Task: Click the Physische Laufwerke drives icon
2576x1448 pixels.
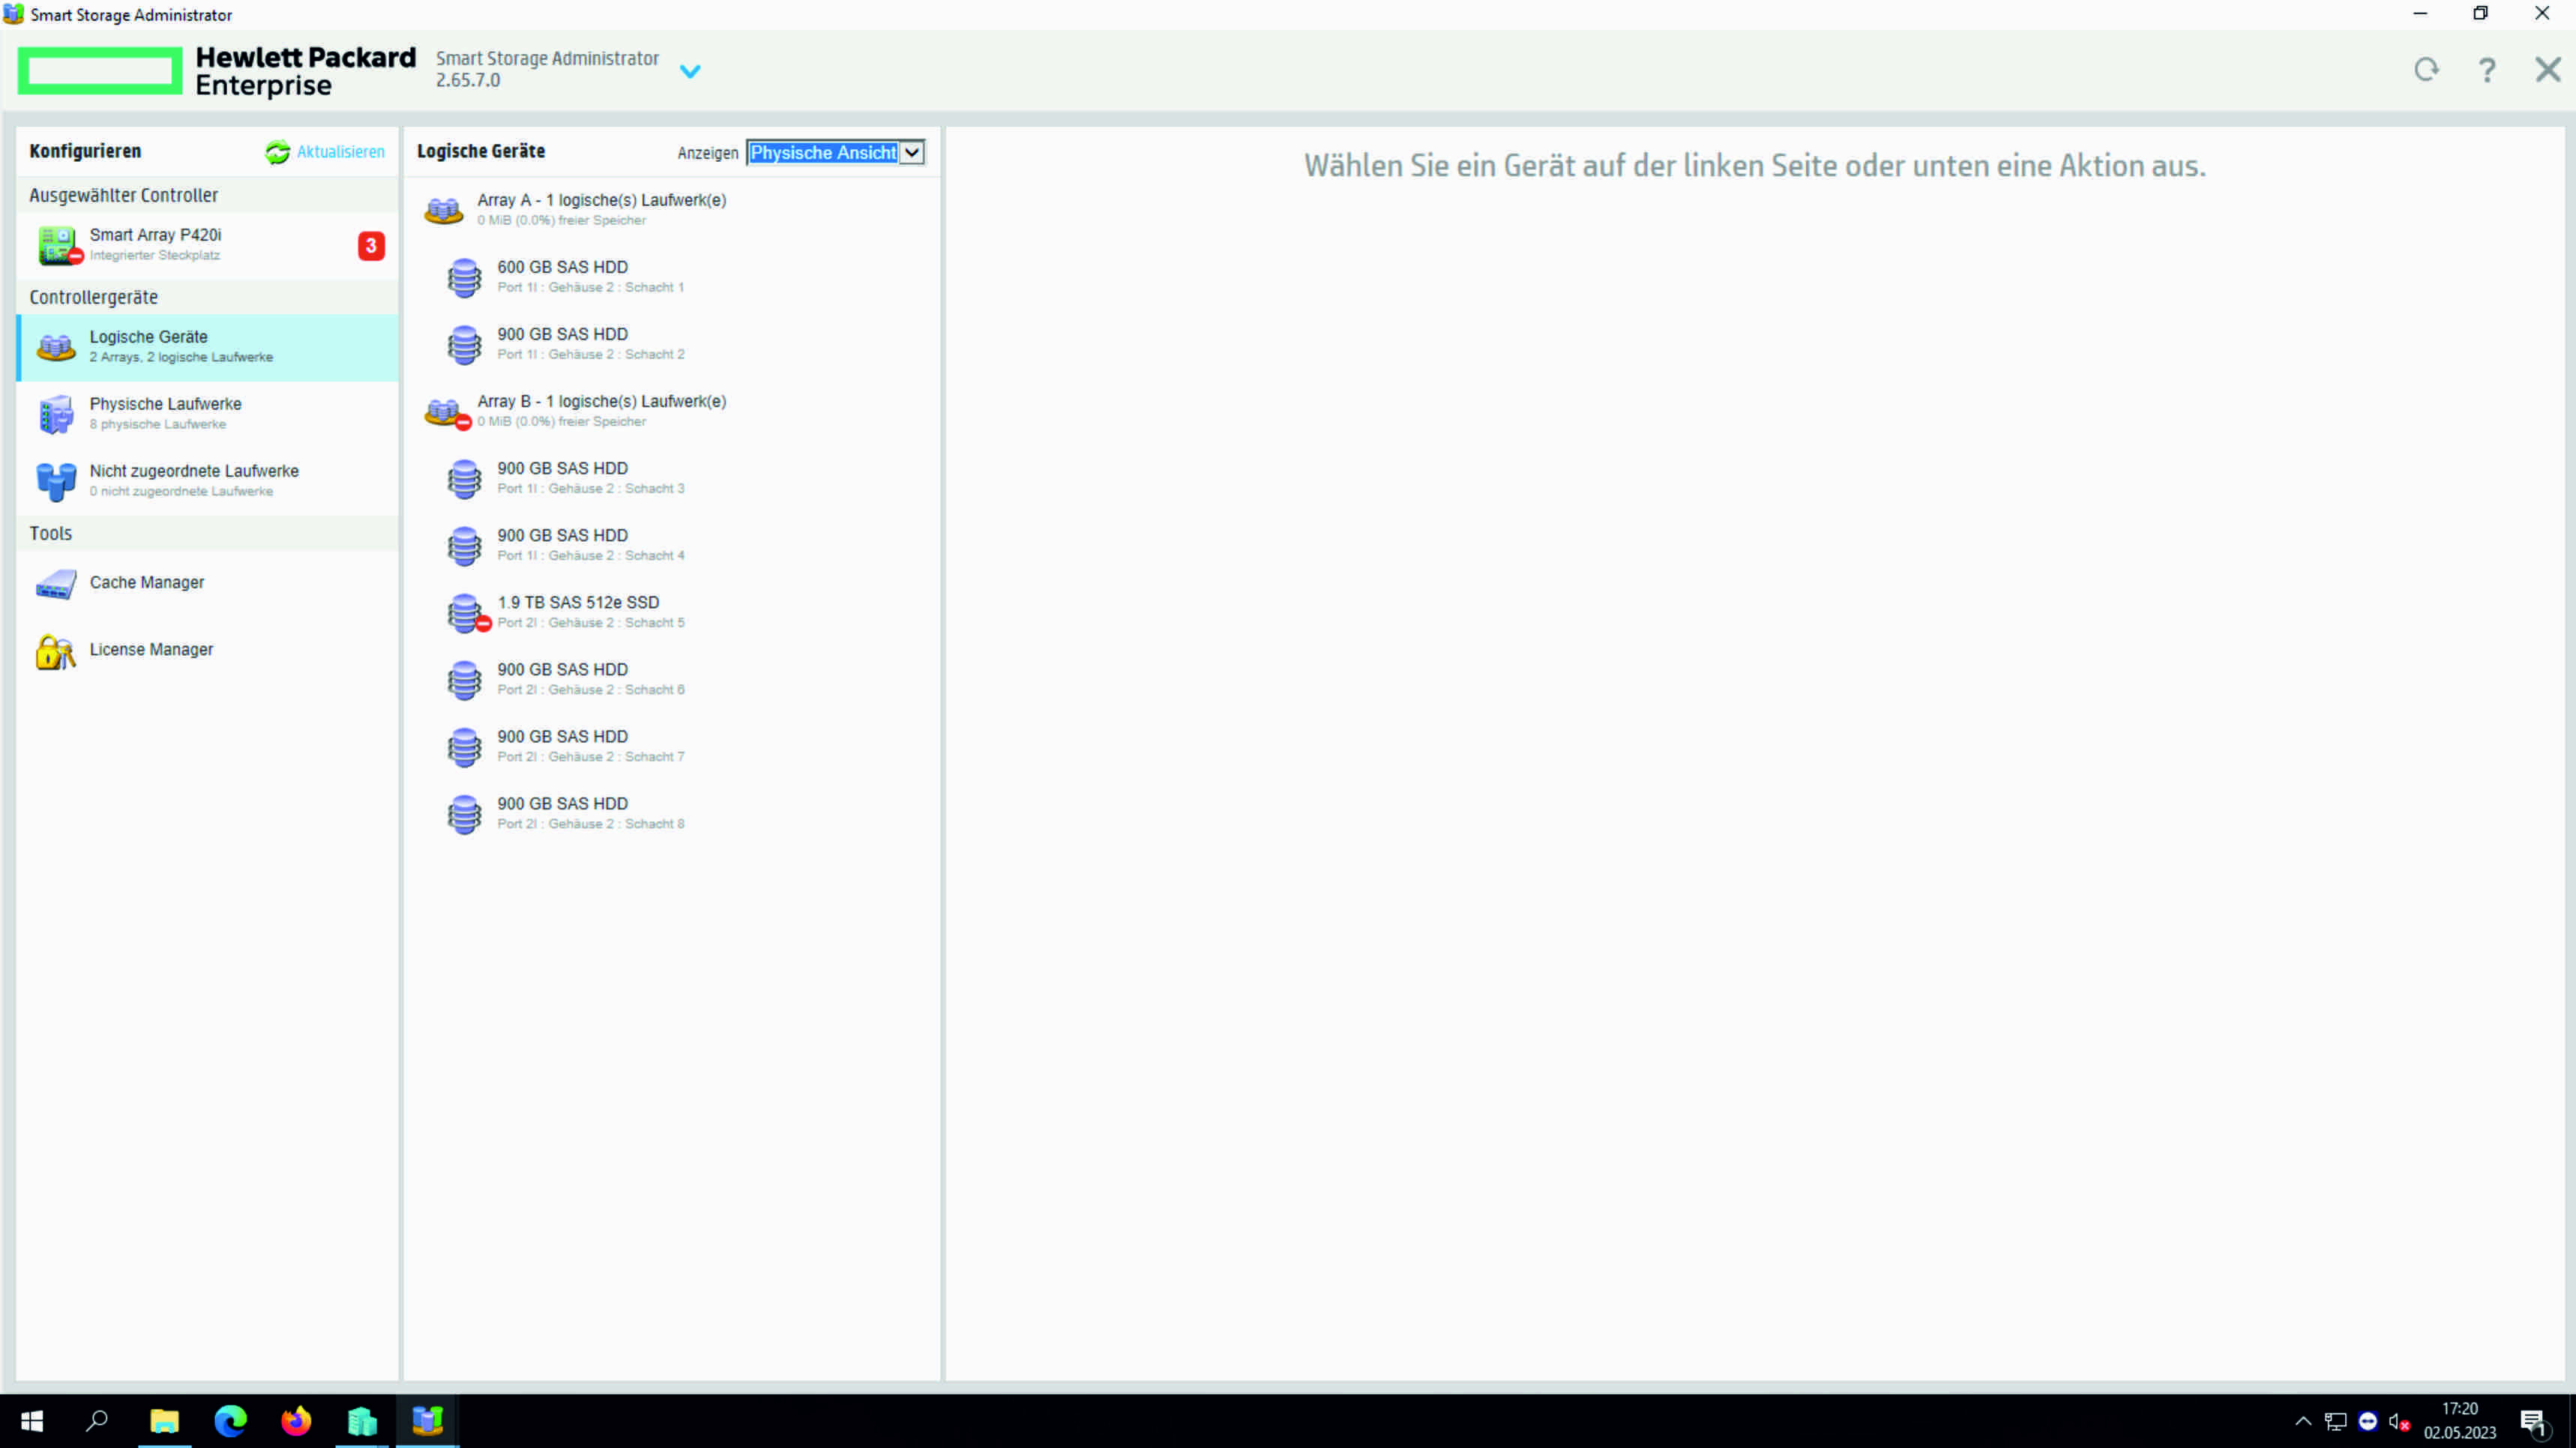Action: click(56, 414)
